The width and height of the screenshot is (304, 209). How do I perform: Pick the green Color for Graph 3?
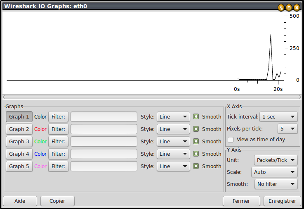pyautogui.click(x=40, y=142)
